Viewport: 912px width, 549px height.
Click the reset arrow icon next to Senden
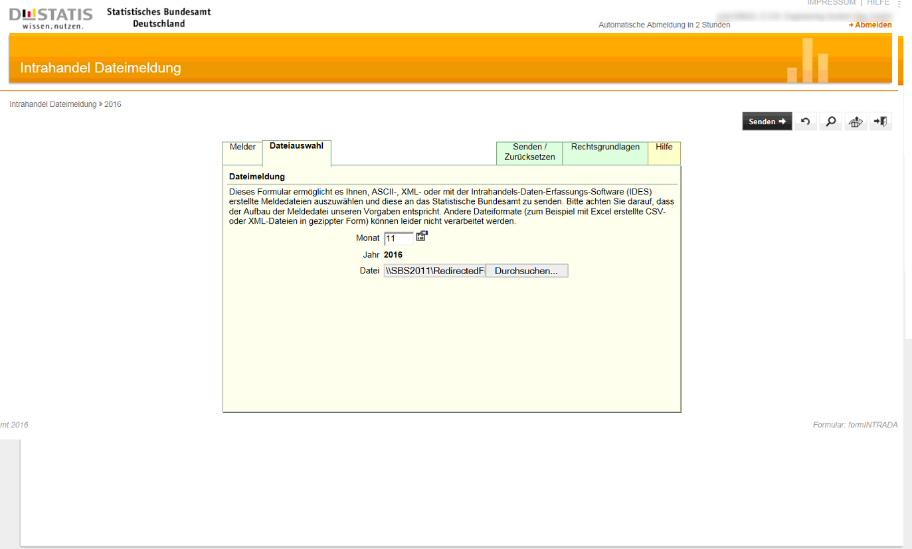point(805,121)
